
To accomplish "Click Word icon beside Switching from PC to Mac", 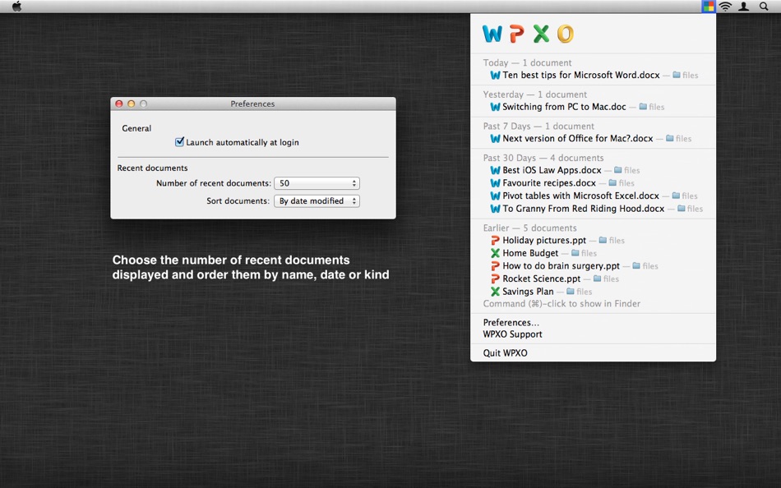I will pos(495,107).
